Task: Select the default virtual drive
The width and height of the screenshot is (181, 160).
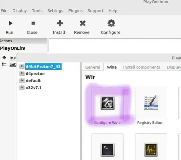Action: 33,81
